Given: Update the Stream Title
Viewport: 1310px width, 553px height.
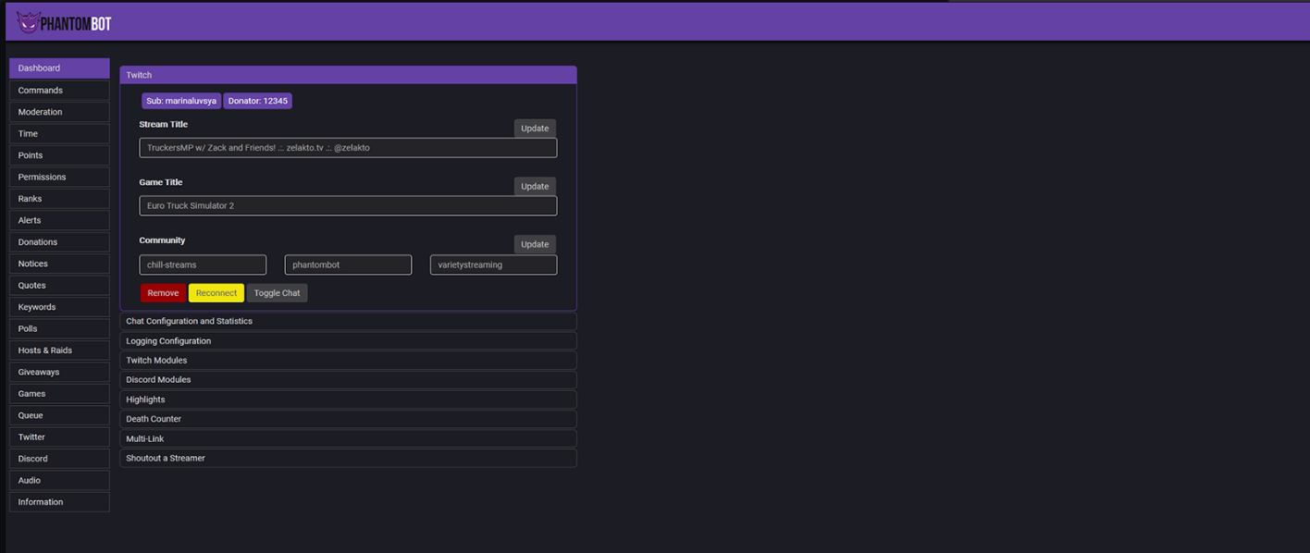Looking at the screenshot, I should pos(535,129).
